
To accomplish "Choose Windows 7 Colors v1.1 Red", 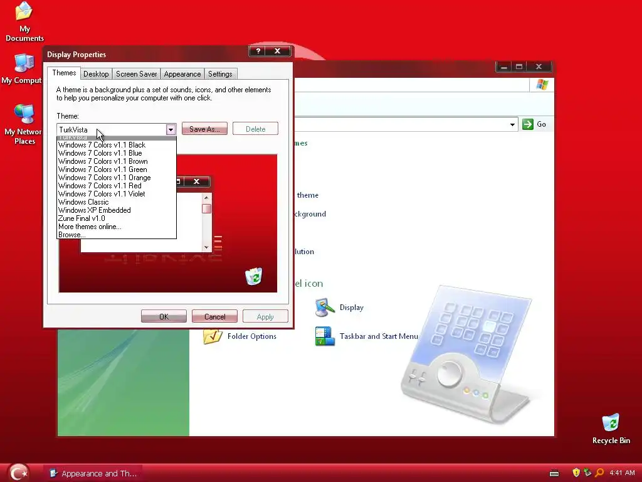I will click(116, 186).
